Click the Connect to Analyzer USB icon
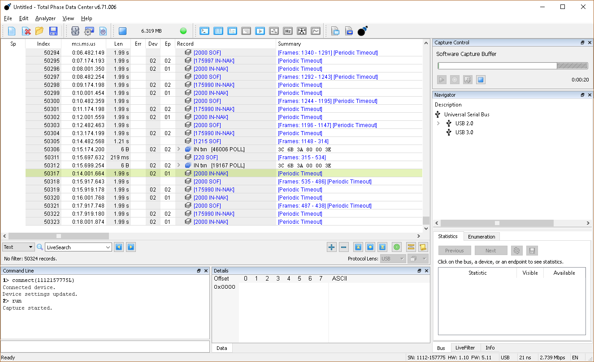 tap(75, 31)
